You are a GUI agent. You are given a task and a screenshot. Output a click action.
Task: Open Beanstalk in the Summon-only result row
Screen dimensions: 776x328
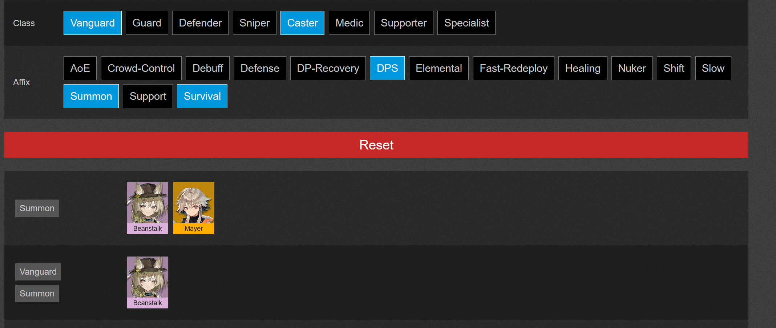pyautogui.click(x=147, y=208)
